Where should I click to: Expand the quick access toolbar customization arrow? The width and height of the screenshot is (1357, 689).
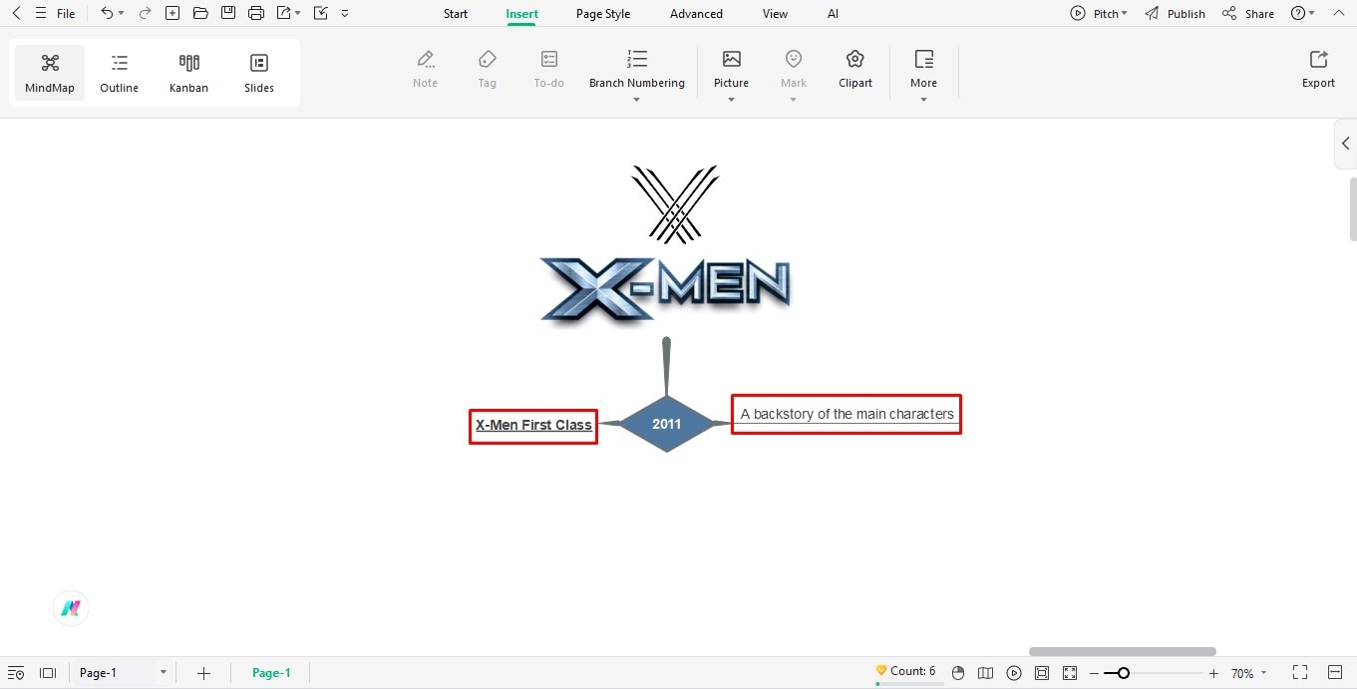tap(345, 14)
